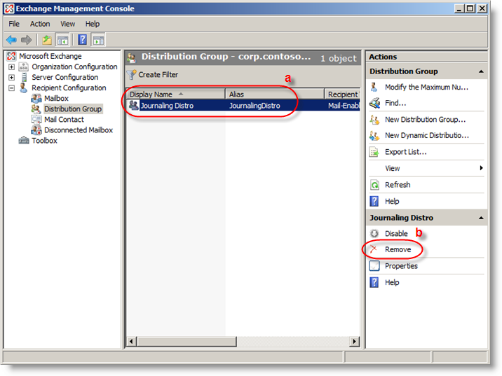Click the Mail-Enabled recipient type cell
Image resolution: width=502 pixels, height=376 pixels.
344,106
